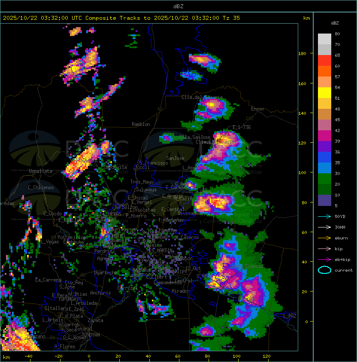Click the '160' km tick on vertical axis
This screenshot has height=362, width=357.
(302, 83)
